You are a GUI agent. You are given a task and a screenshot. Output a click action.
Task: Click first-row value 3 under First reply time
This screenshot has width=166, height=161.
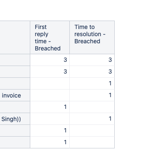(x=50, y=60)
